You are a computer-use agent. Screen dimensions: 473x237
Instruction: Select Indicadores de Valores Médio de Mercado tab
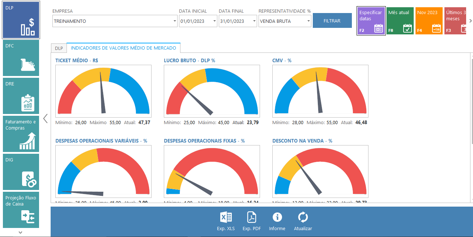coord(123,48)
